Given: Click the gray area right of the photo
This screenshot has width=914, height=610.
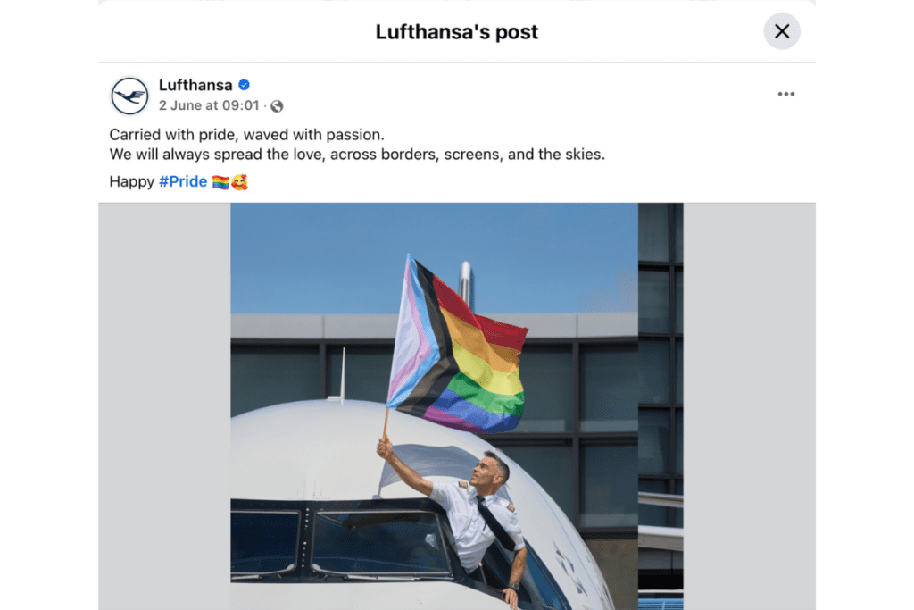Looking at the screenshot, I should (x=749, y=406).
